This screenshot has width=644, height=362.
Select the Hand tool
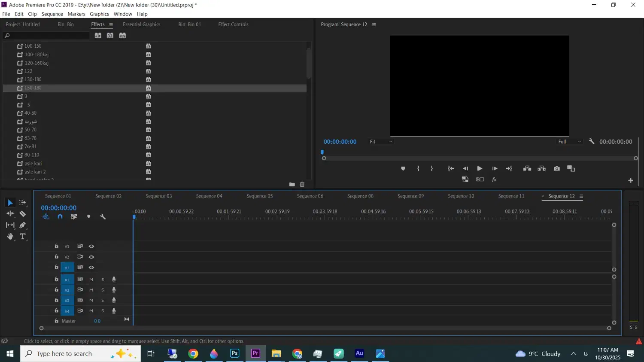[10, 237]
